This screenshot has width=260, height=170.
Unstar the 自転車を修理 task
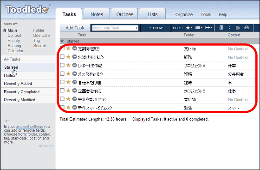pos(68,82)
